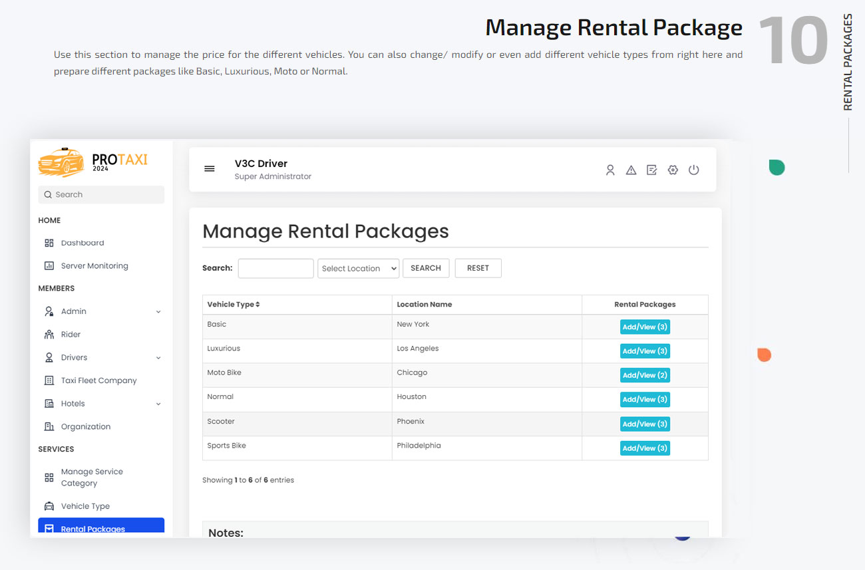Click the Vehicle Type car icon
This screenshot has width=865, height=570.
[x=49, y=506]
